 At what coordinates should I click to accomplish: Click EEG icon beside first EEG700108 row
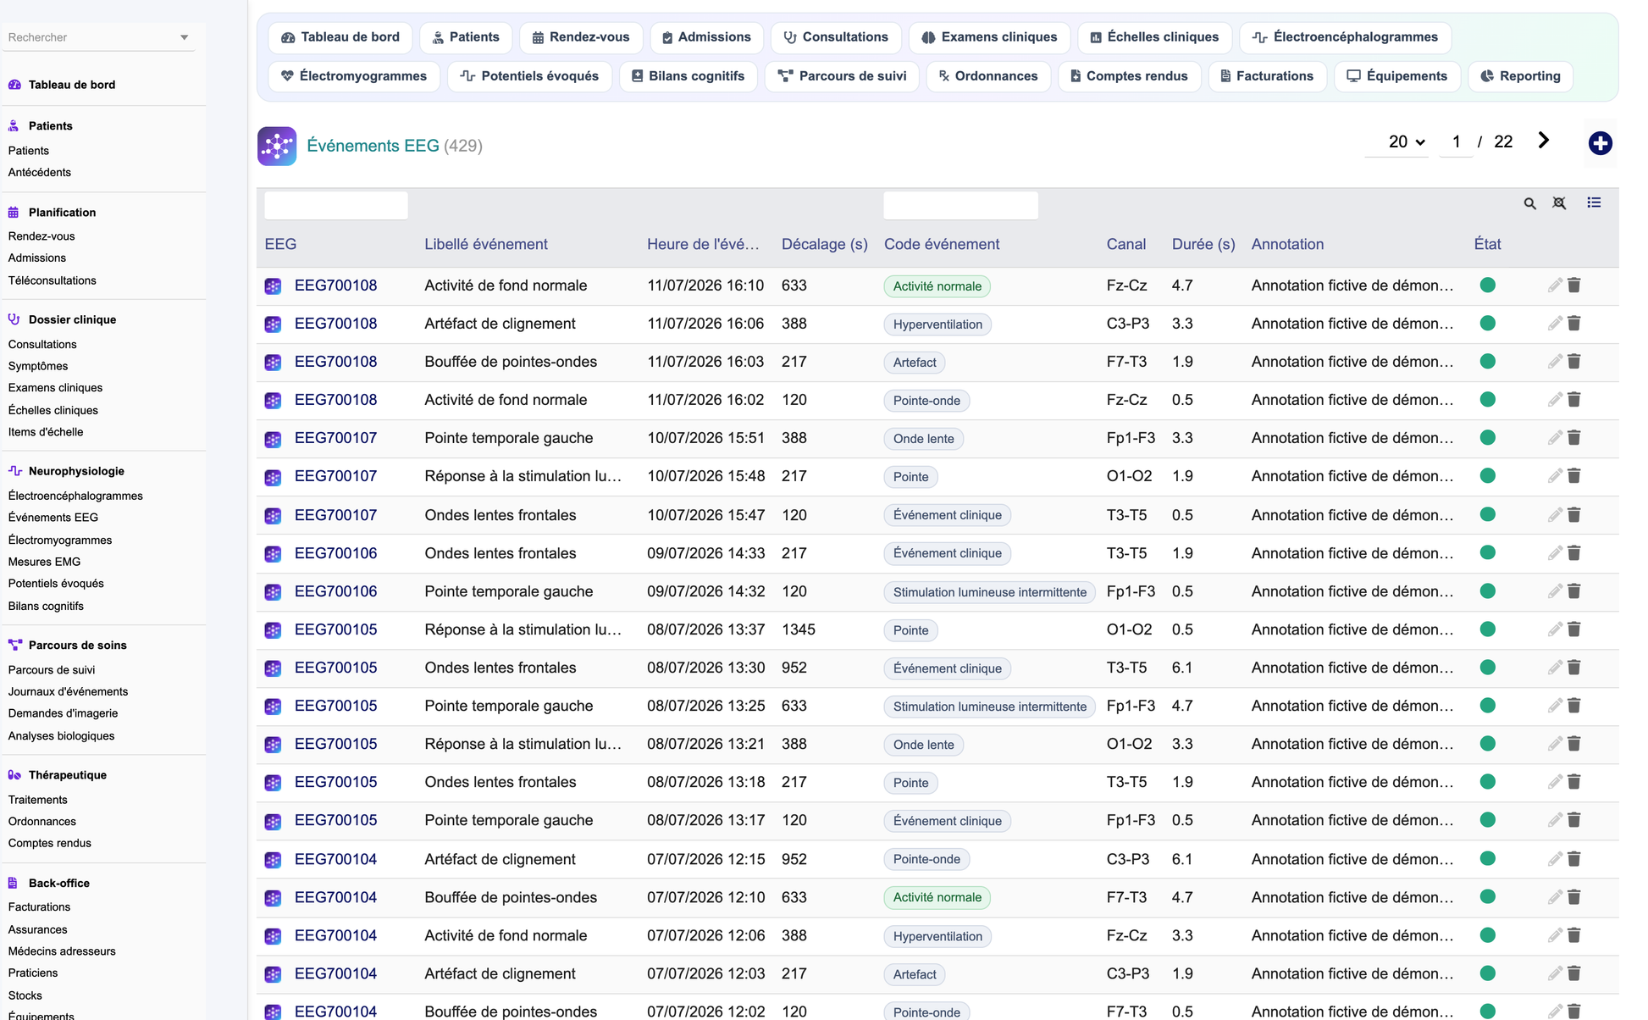(x=273, y=286)
